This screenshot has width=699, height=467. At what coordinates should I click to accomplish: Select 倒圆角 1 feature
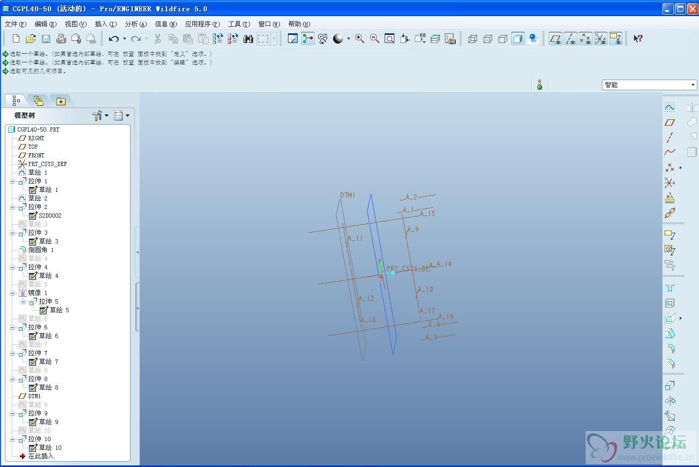tap(37, 250)
